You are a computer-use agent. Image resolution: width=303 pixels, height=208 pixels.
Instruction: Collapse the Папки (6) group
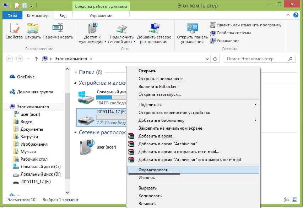(x=76, y=72)
